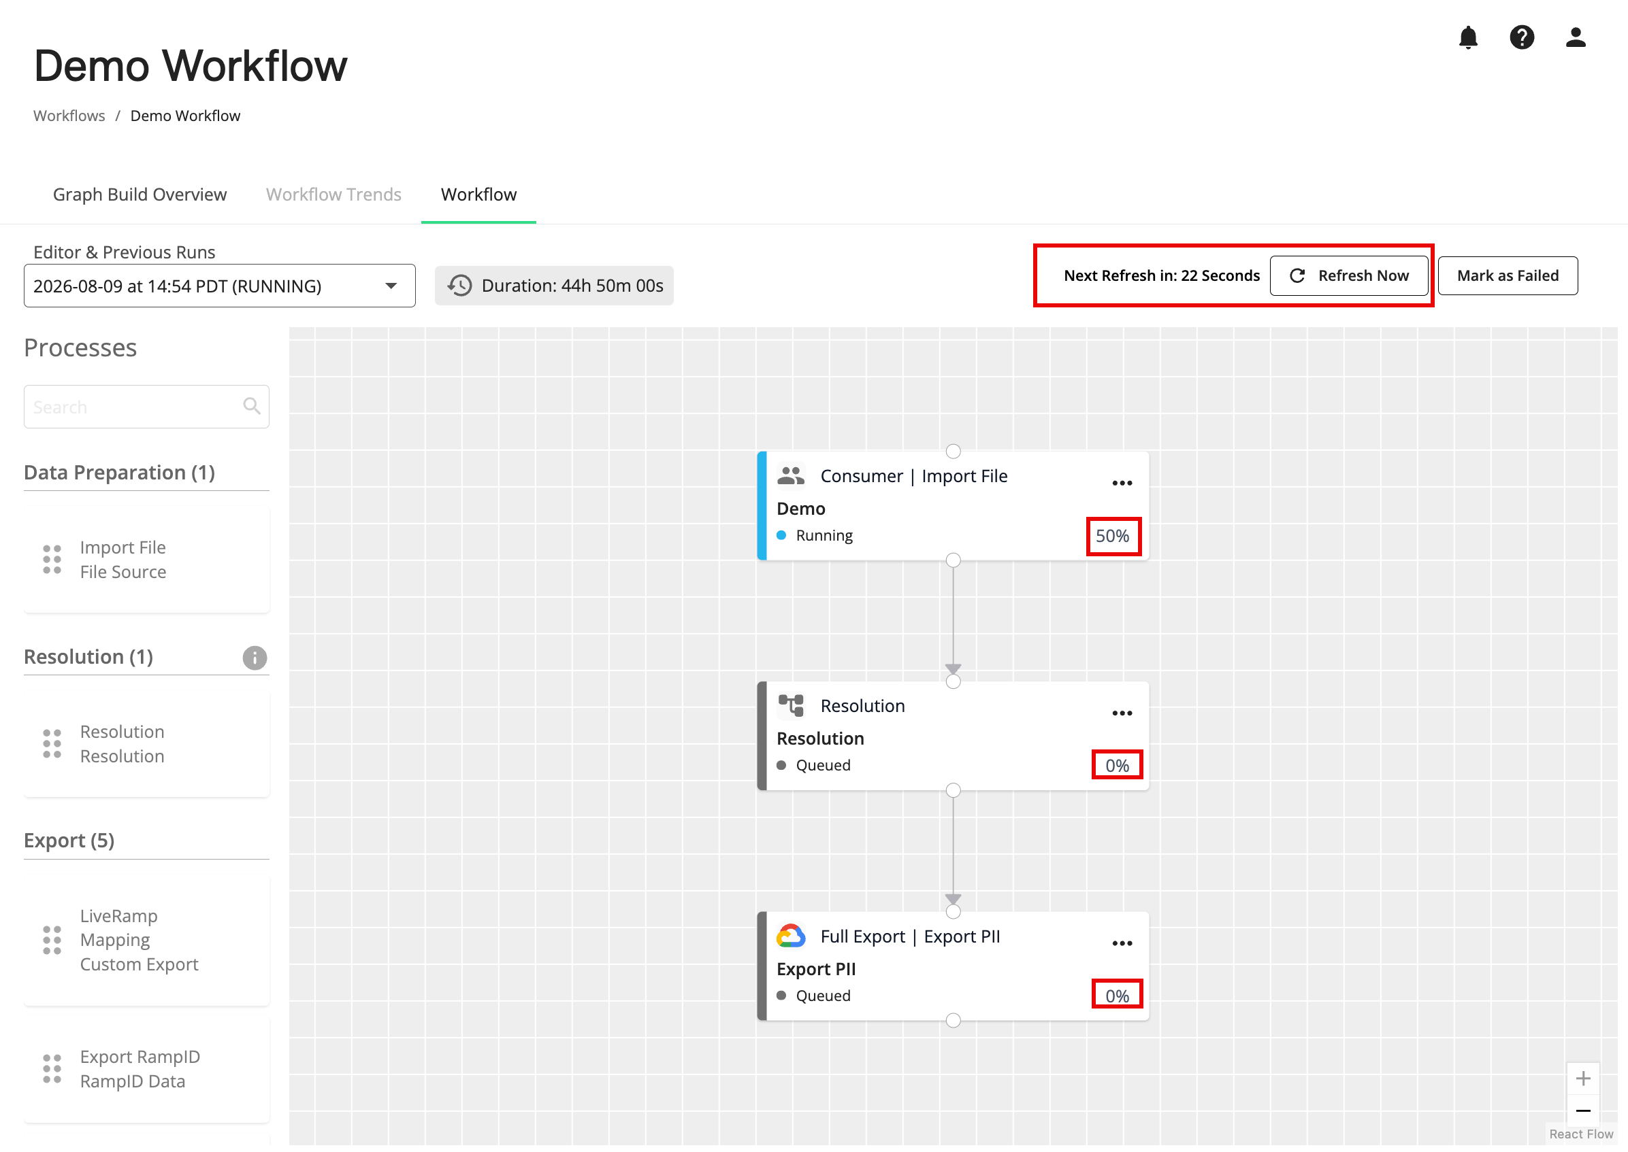This screenshot has height=1152, width=1628.
Task: Grab the Import File drag handle
Action: coord(52,560)
